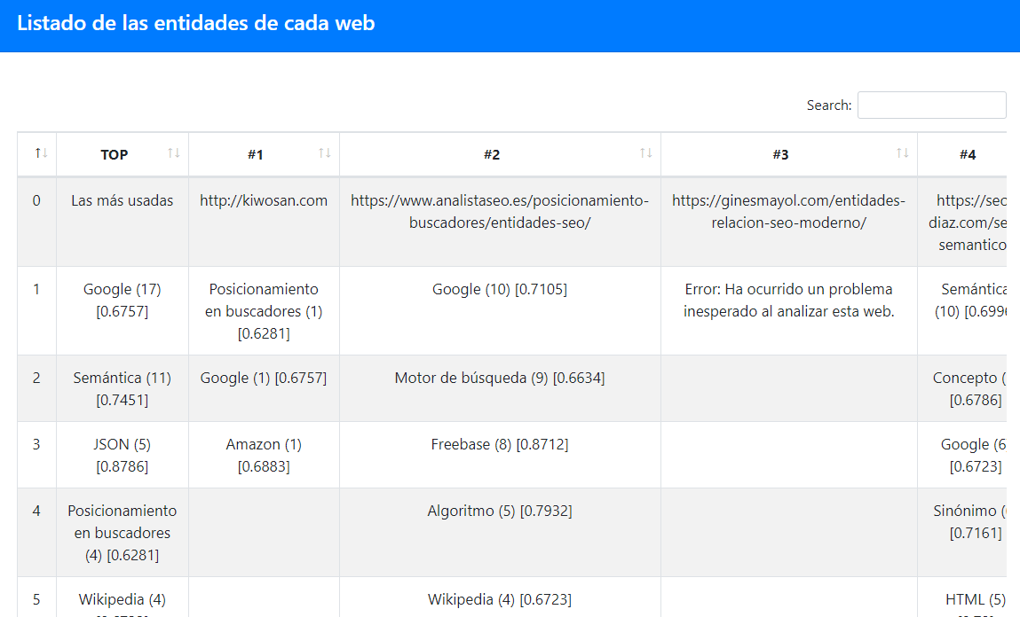
Task: Select the http://kiwosan.com cell
Action: 265,222
